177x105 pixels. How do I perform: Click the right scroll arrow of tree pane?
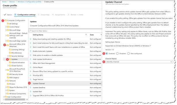tap(27, 100)
